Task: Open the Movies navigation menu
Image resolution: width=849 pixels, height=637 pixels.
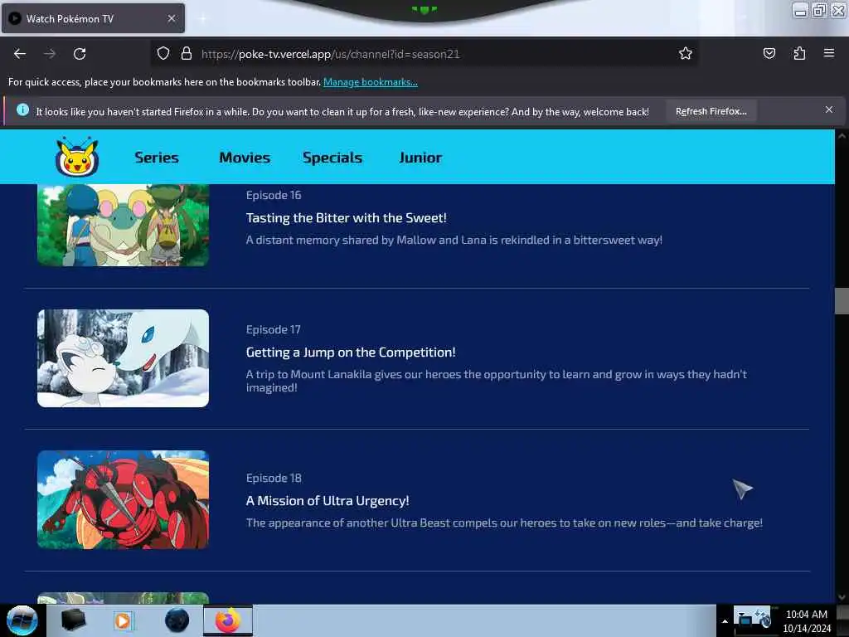Action: [245, 158]
